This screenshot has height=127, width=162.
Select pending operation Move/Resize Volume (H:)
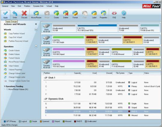click(17, 89)
